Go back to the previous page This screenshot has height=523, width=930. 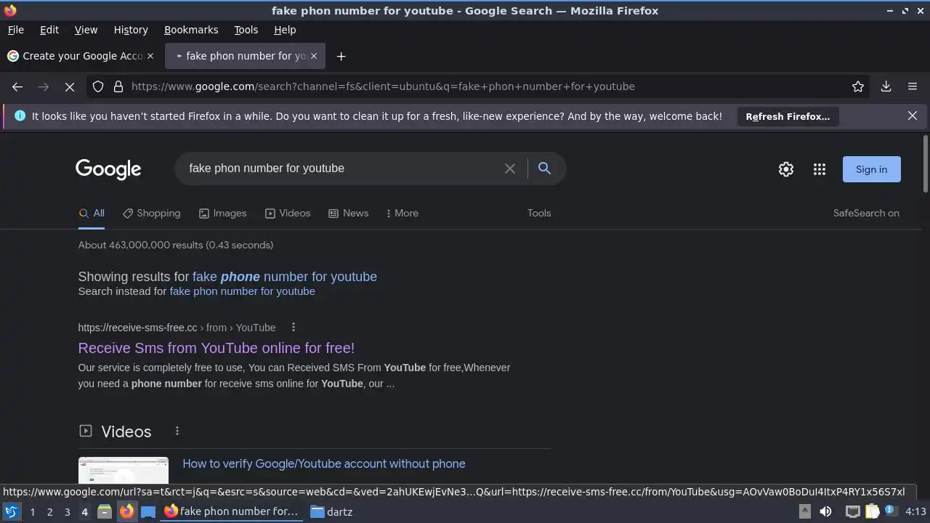click(17, 86)
